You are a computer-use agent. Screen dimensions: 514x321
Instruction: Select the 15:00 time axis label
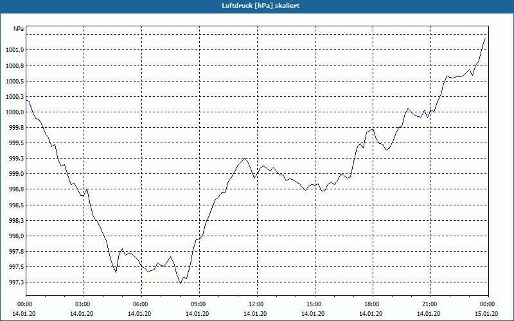click(315, 304)
